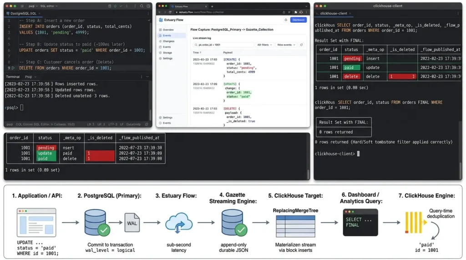This screenshot has height=260, width=466.
Task: Click the search field containing pk.order_id = 1001
Action: click(224, 45)
